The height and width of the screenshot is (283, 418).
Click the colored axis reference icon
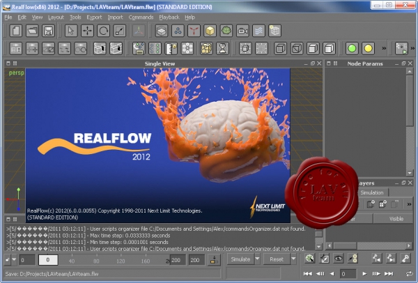[x=139, y=31]
